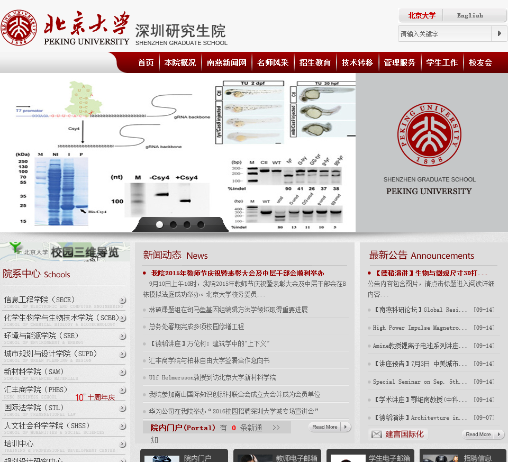The height and width of the screenshot is (462, 508).
Task: Expand arrow for 化学生物学与生物技术学院 (SCBB)
Action: click(122, 318)
